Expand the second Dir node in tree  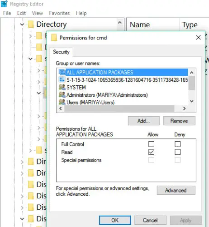[x=22, y=173]
